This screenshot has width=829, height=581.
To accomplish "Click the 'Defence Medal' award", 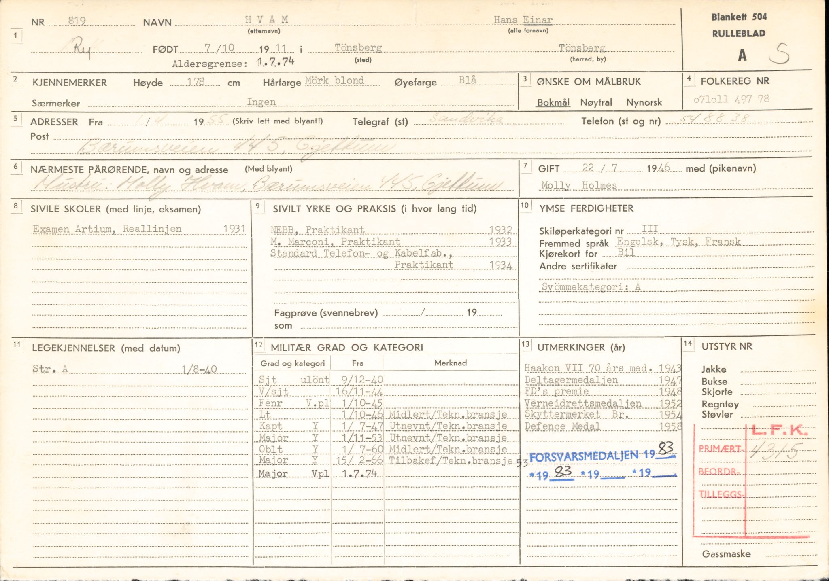I will [x=562, y=426].
